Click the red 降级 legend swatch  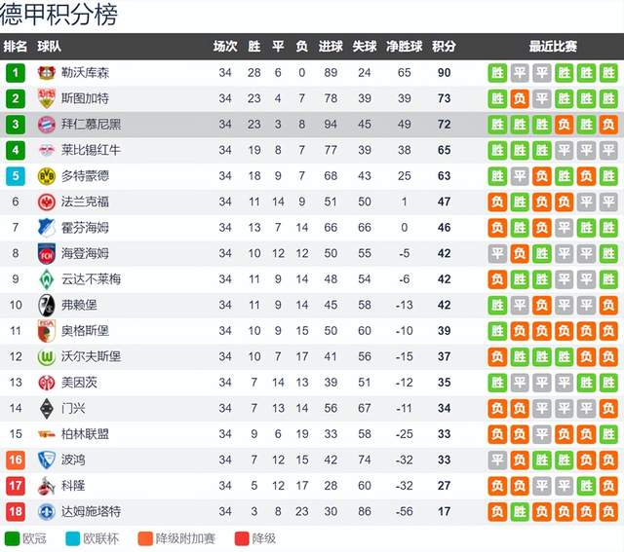(x=242, y=539)
